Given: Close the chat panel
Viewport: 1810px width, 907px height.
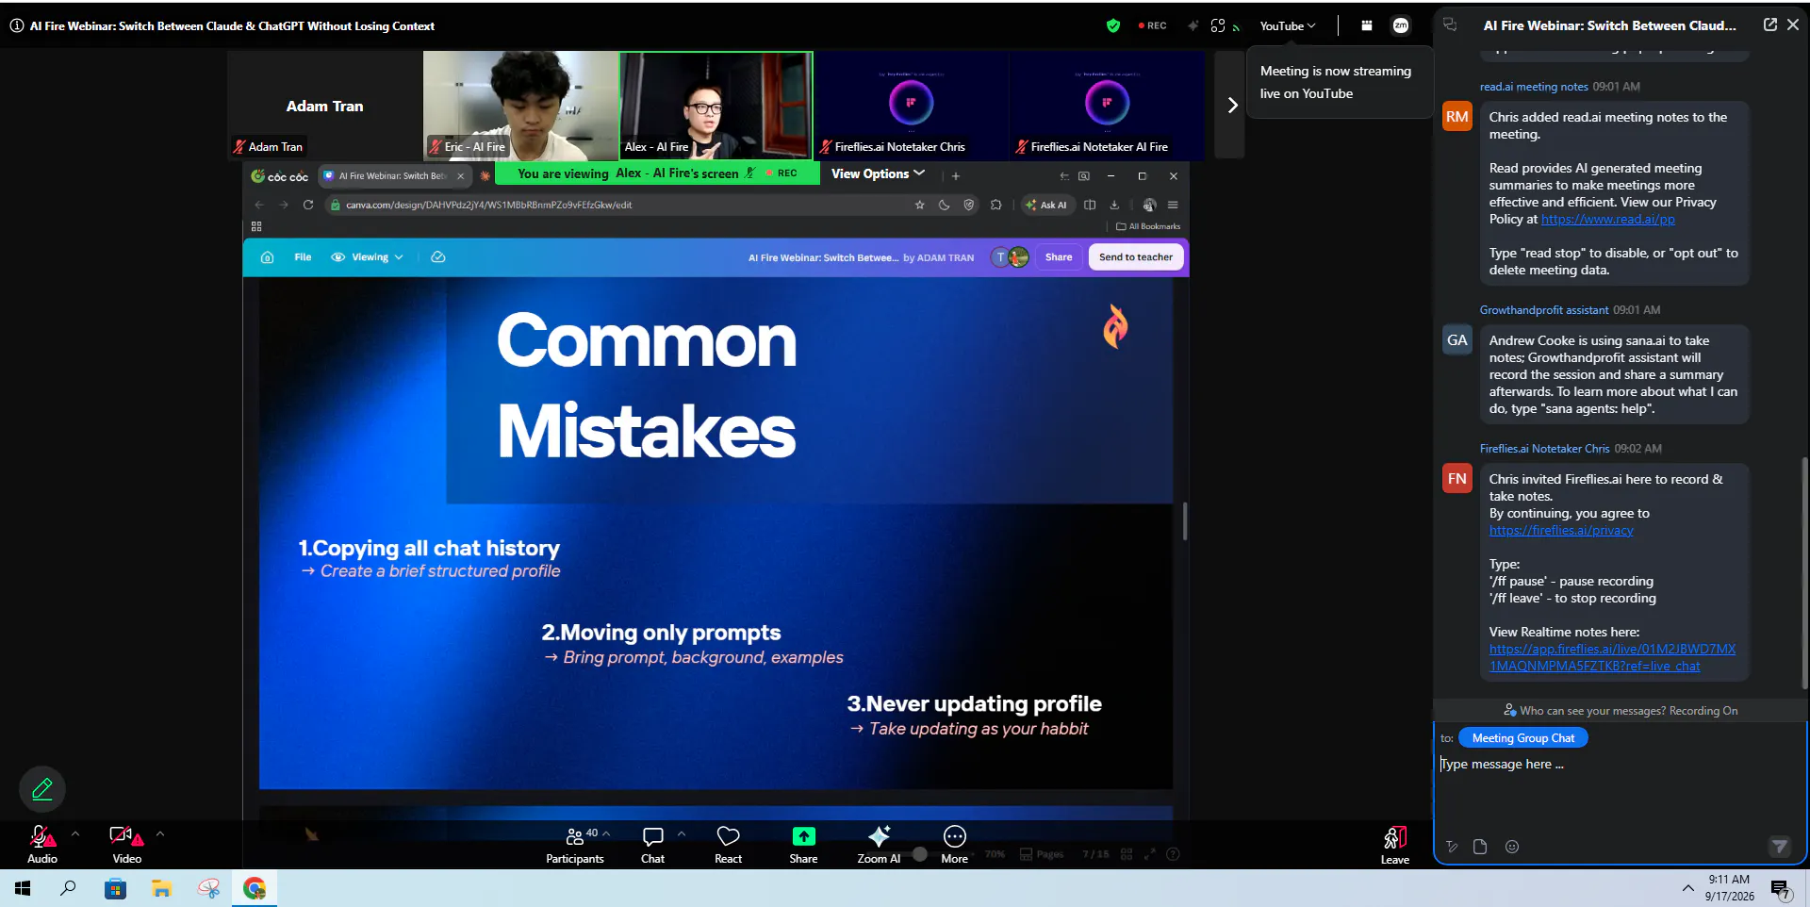Looking at the screenshot, I should point(1793,25).
